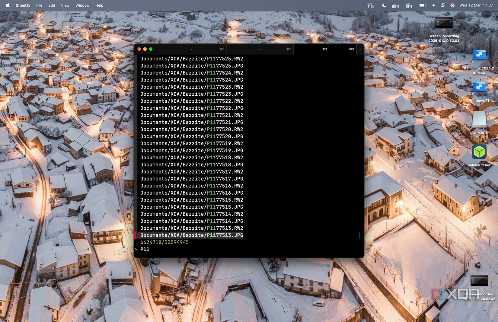This screenshot has width=498, height=322.
Task: Select the ISOIMAGE drive icon on desktop
Action: [x=479, y=123]
